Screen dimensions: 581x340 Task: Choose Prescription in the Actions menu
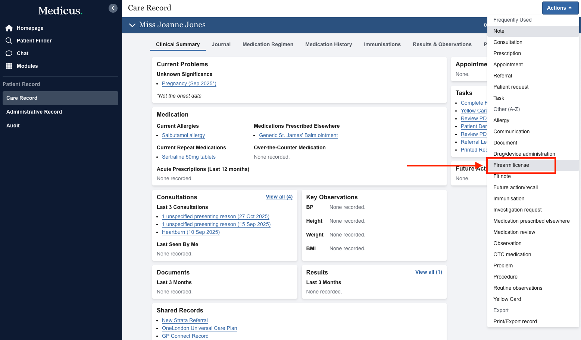[507, 53]
